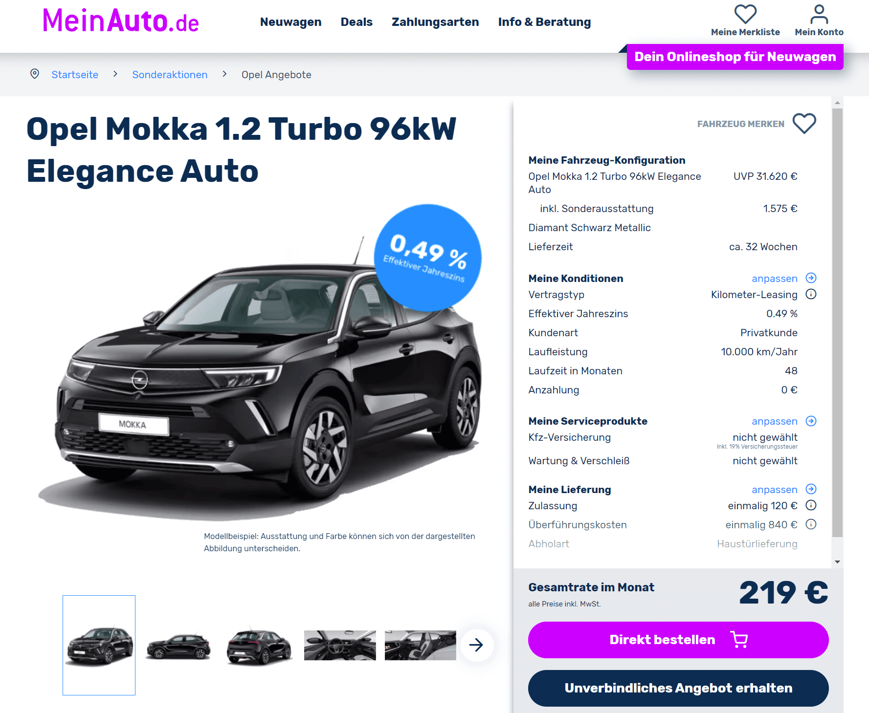The width and height of the screenshot is (869, 713).
Task: Open Meine Merkliste heart icon
Action: point(745,14)
